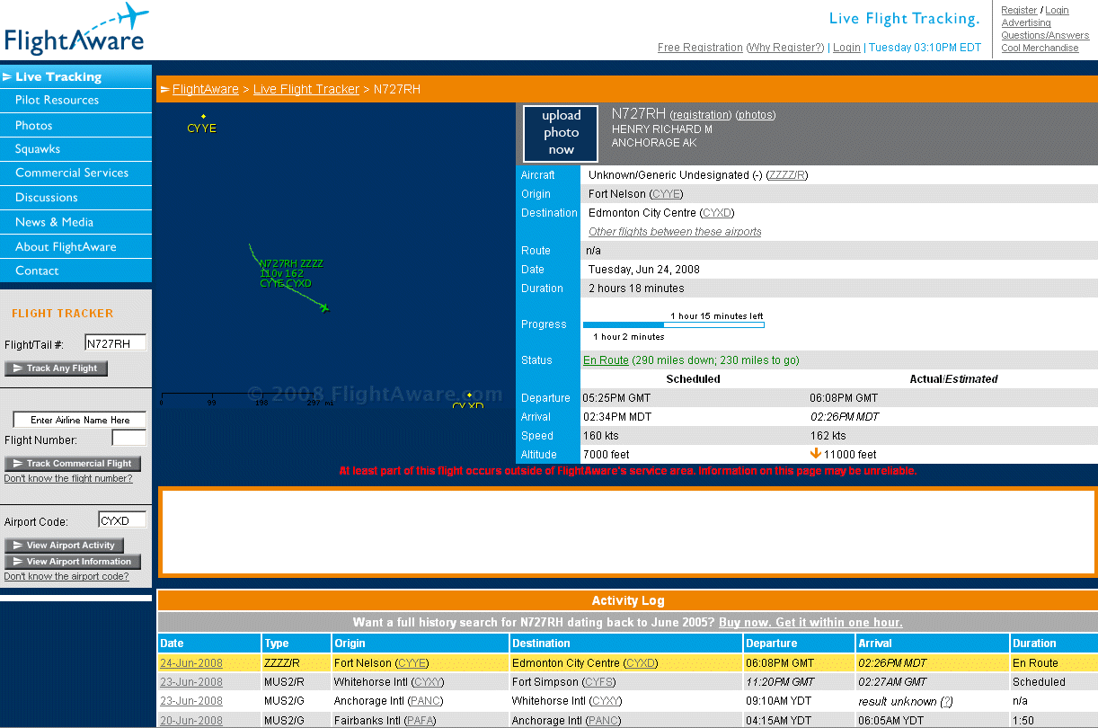The width and height of the screenshot is (1098, 728).
Task: Open the 20-Jun-2008 activity log entry
Action: 191,721
